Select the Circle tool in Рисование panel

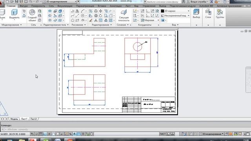[x=83, y=16]
